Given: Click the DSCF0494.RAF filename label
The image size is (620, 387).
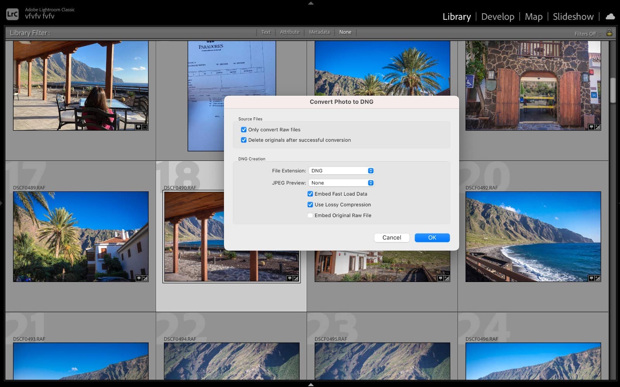Looking at the screenshot, I should pyautogui.click(x=180, y=339).
